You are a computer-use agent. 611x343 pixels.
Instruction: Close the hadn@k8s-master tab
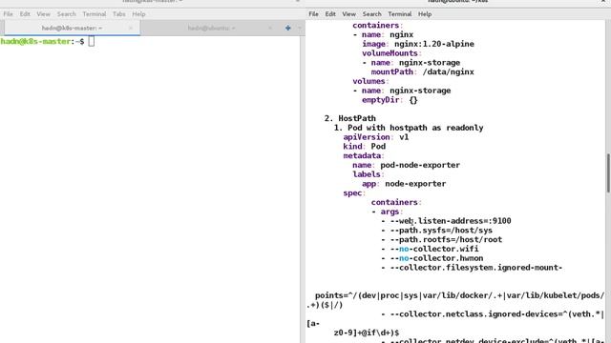tap(131, 28)
